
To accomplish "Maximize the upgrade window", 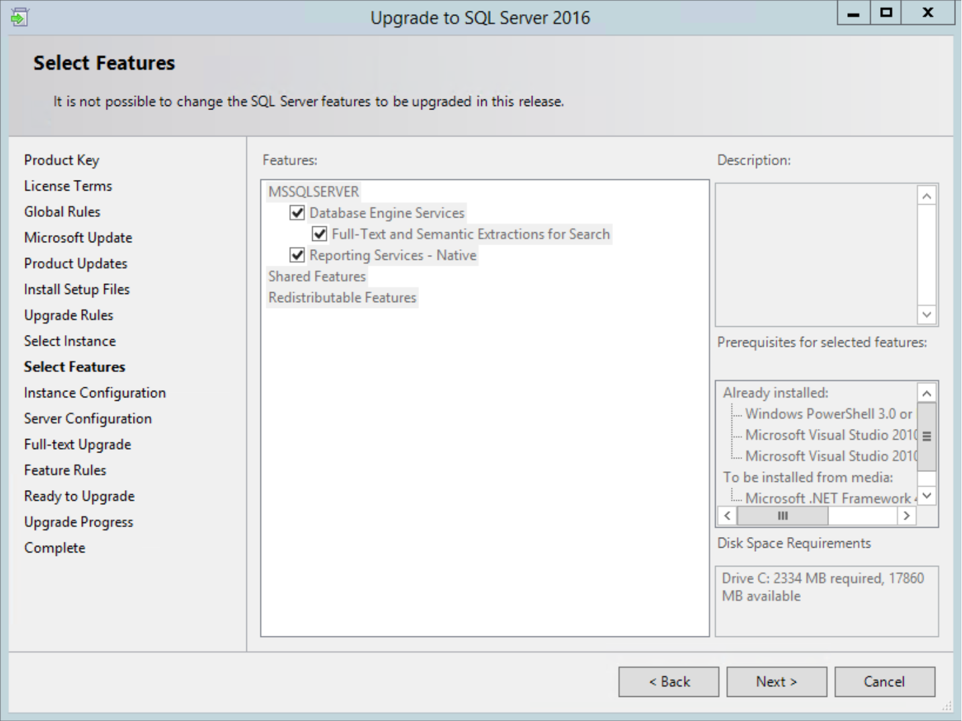I will (x=886, y=13).
